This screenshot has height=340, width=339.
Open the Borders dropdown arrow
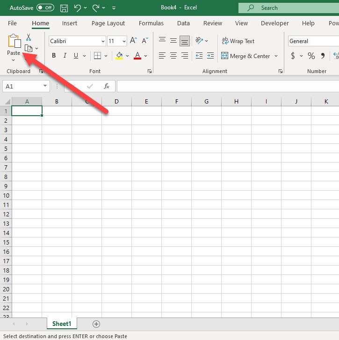106,56
